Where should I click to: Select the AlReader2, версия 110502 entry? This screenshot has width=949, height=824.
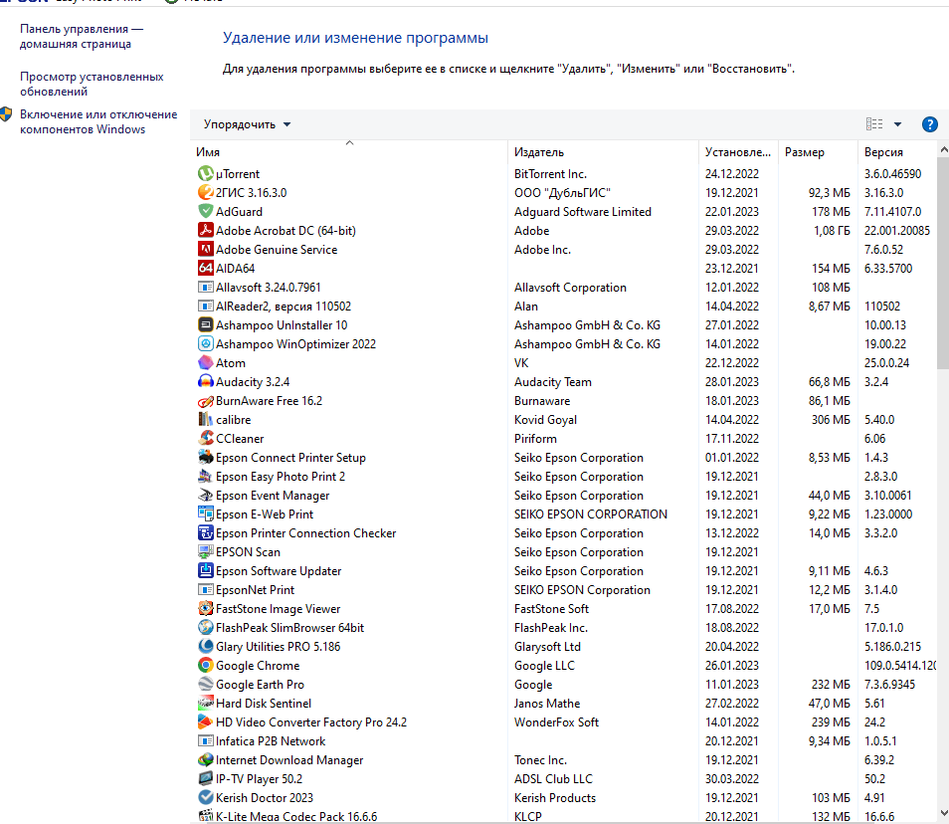click(x=563, y=306)
